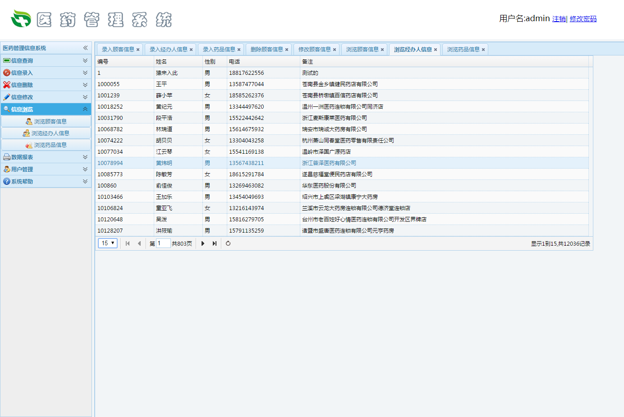
Task: Close the 删除顾客信息 tab
Action: pos(287,50)
